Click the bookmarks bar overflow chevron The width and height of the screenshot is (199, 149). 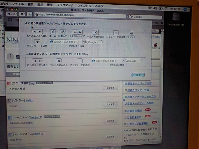pyautogui.click(x=162, y=23)
